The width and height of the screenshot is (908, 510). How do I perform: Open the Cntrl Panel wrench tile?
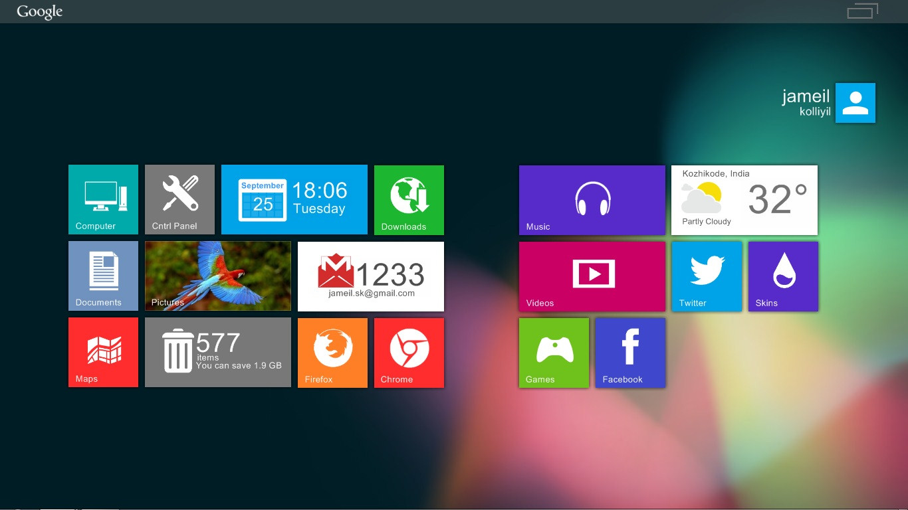[179, 199]
